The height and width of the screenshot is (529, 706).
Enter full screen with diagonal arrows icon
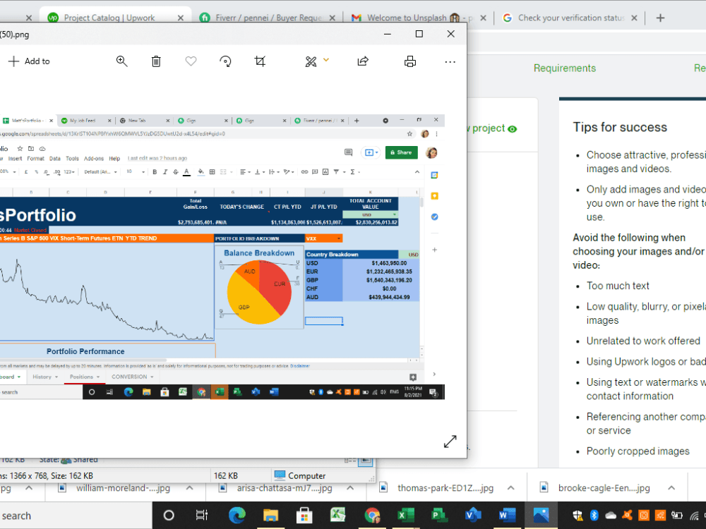pyautogui.click(x=450, y=442)
